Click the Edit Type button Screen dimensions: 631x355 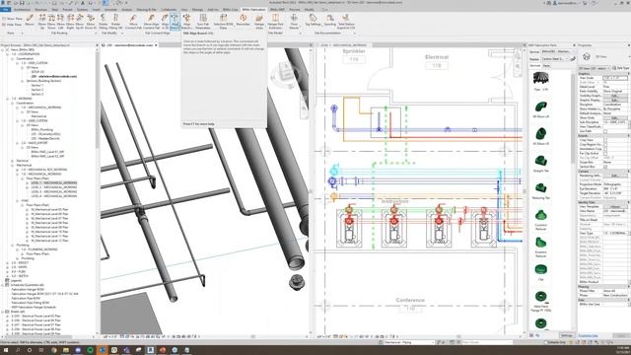coord(622,68)
